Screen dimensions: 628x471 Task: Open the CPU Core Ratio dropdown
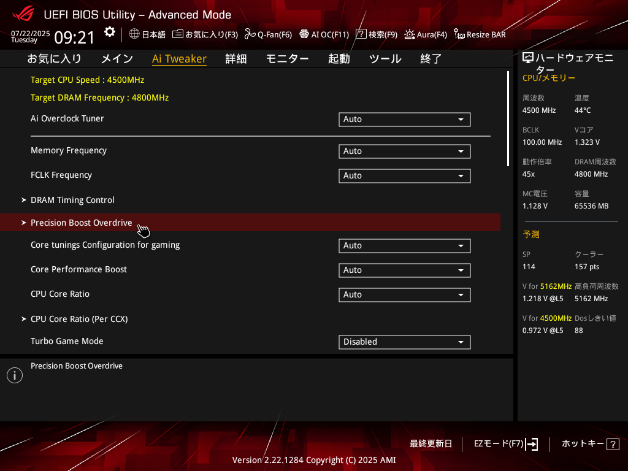(x=405, y=295)
